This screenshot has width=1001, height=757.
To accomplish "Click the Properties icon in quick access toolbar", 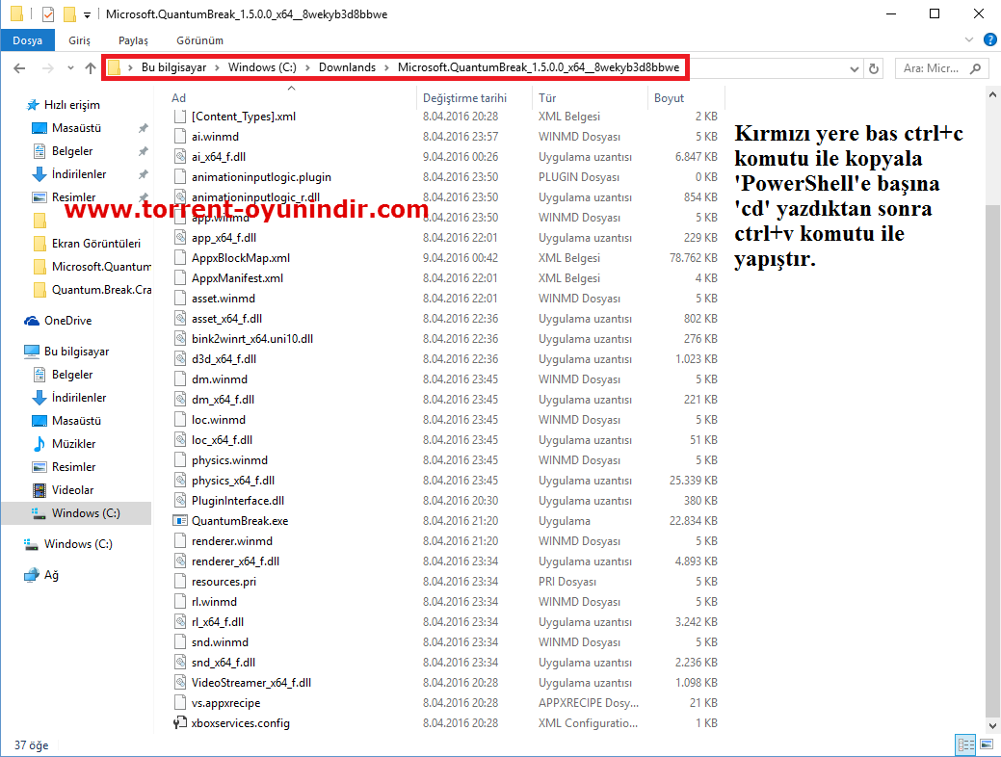I will [x=48, y=14].
